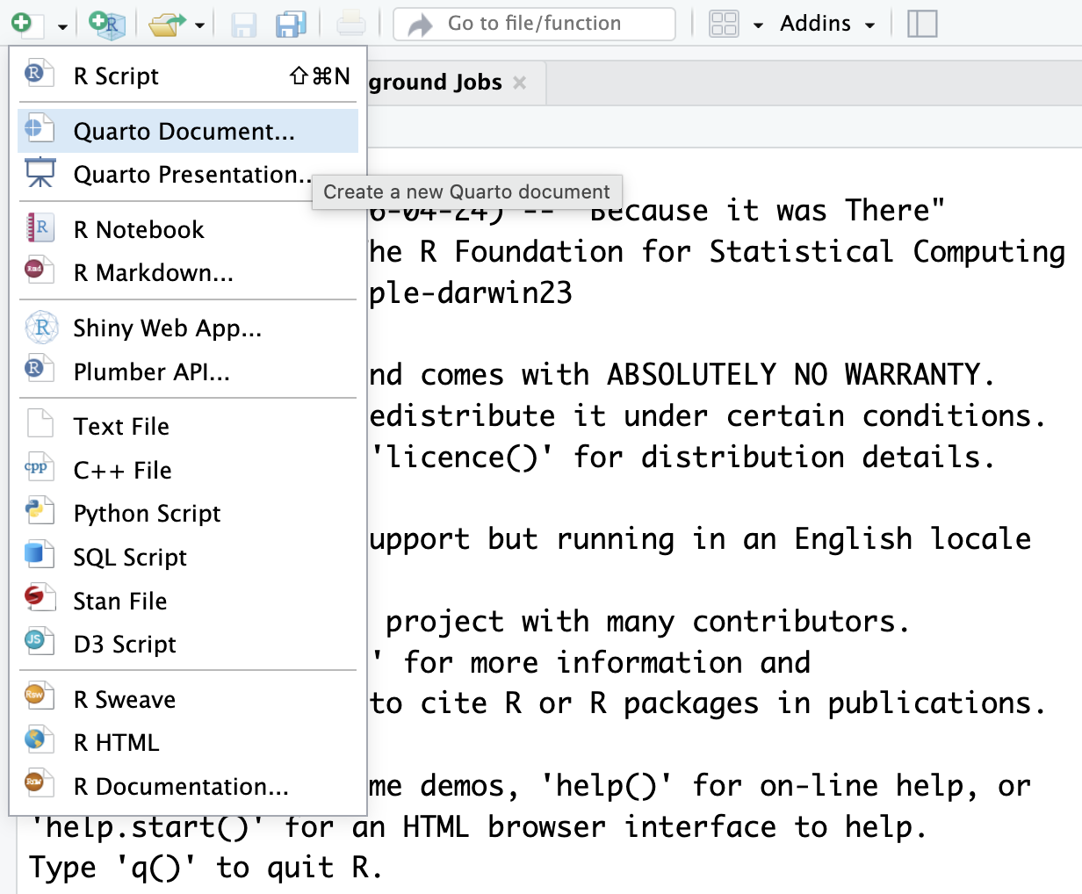This screenshot has height=894, width=1082.
Task: Click the Python Script snake icon
Action: click(x=40, y=510)
